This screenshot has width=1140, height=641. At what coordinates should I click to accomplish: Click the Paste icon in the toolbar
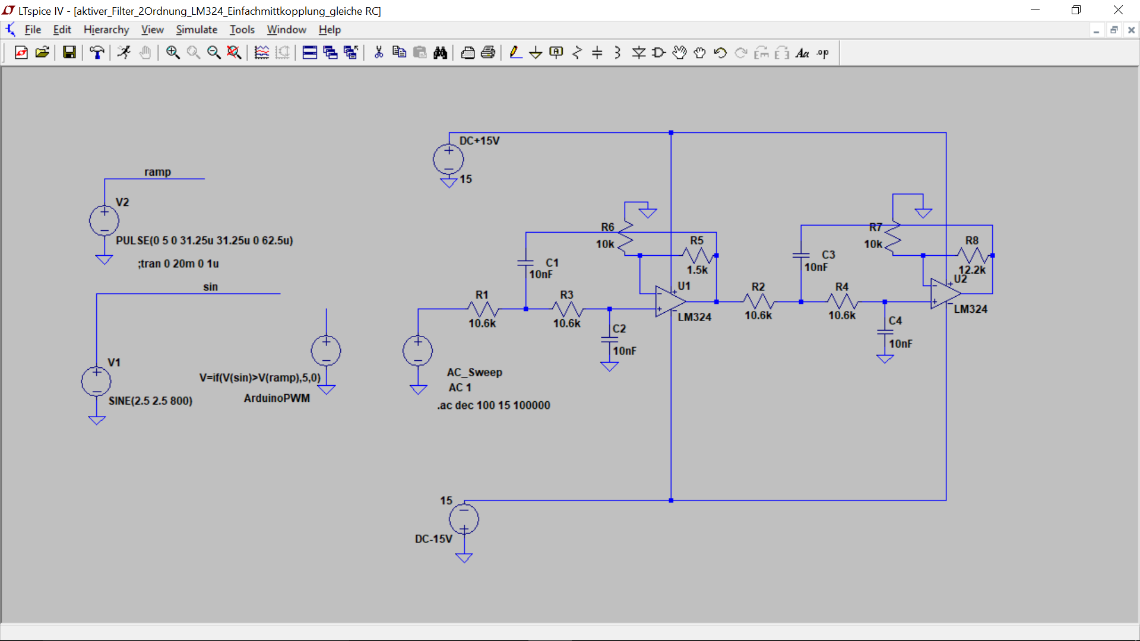click(420, 53)
